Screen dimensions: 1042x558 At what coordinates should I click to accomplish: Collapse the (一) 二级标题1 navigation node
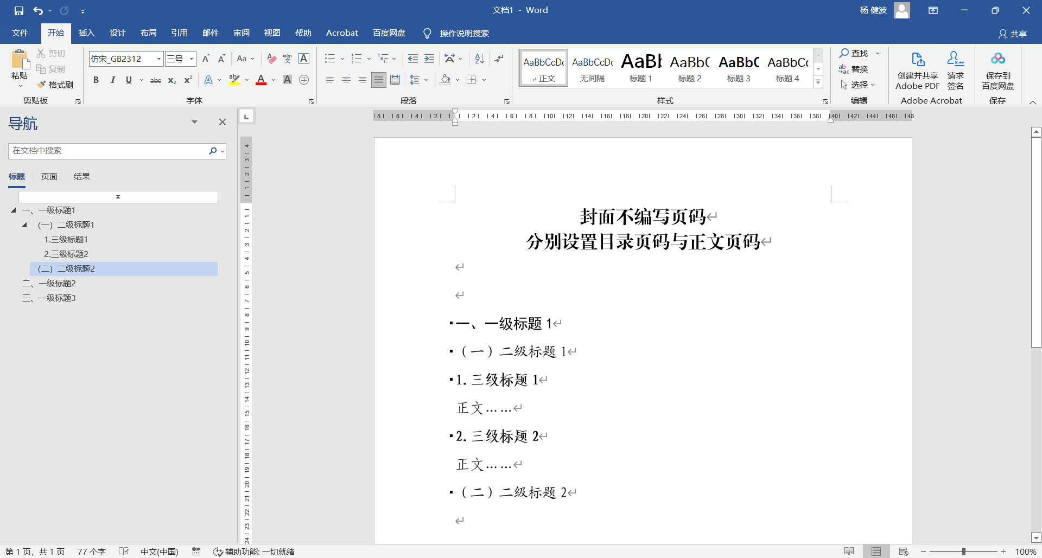(x=24, y=225)
